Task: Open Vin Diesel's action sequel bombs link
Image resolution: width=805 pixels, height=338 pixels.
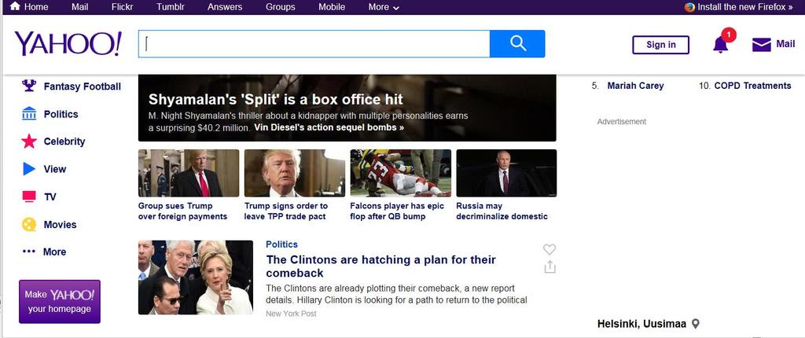Action: (329, 127)
